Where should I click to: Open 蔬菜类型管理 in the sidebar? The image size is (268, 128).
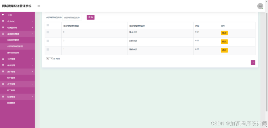pyautogui.click(x=13, y=53)
